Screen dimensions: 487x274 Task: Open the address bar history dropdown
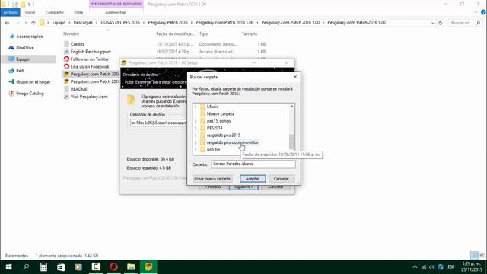(433, 23)
